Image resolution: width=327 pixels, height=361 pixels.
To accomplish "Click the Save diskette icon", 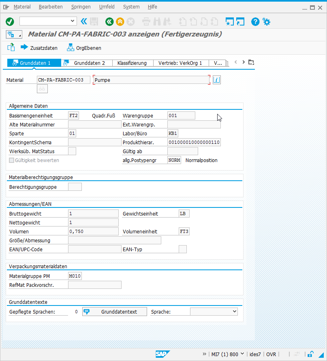I will pyautogui.click(x=94, y=21).
